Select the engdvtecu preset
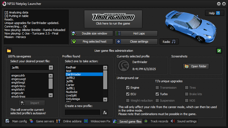Viewport: 228px width, 128px height. (30, 86)
